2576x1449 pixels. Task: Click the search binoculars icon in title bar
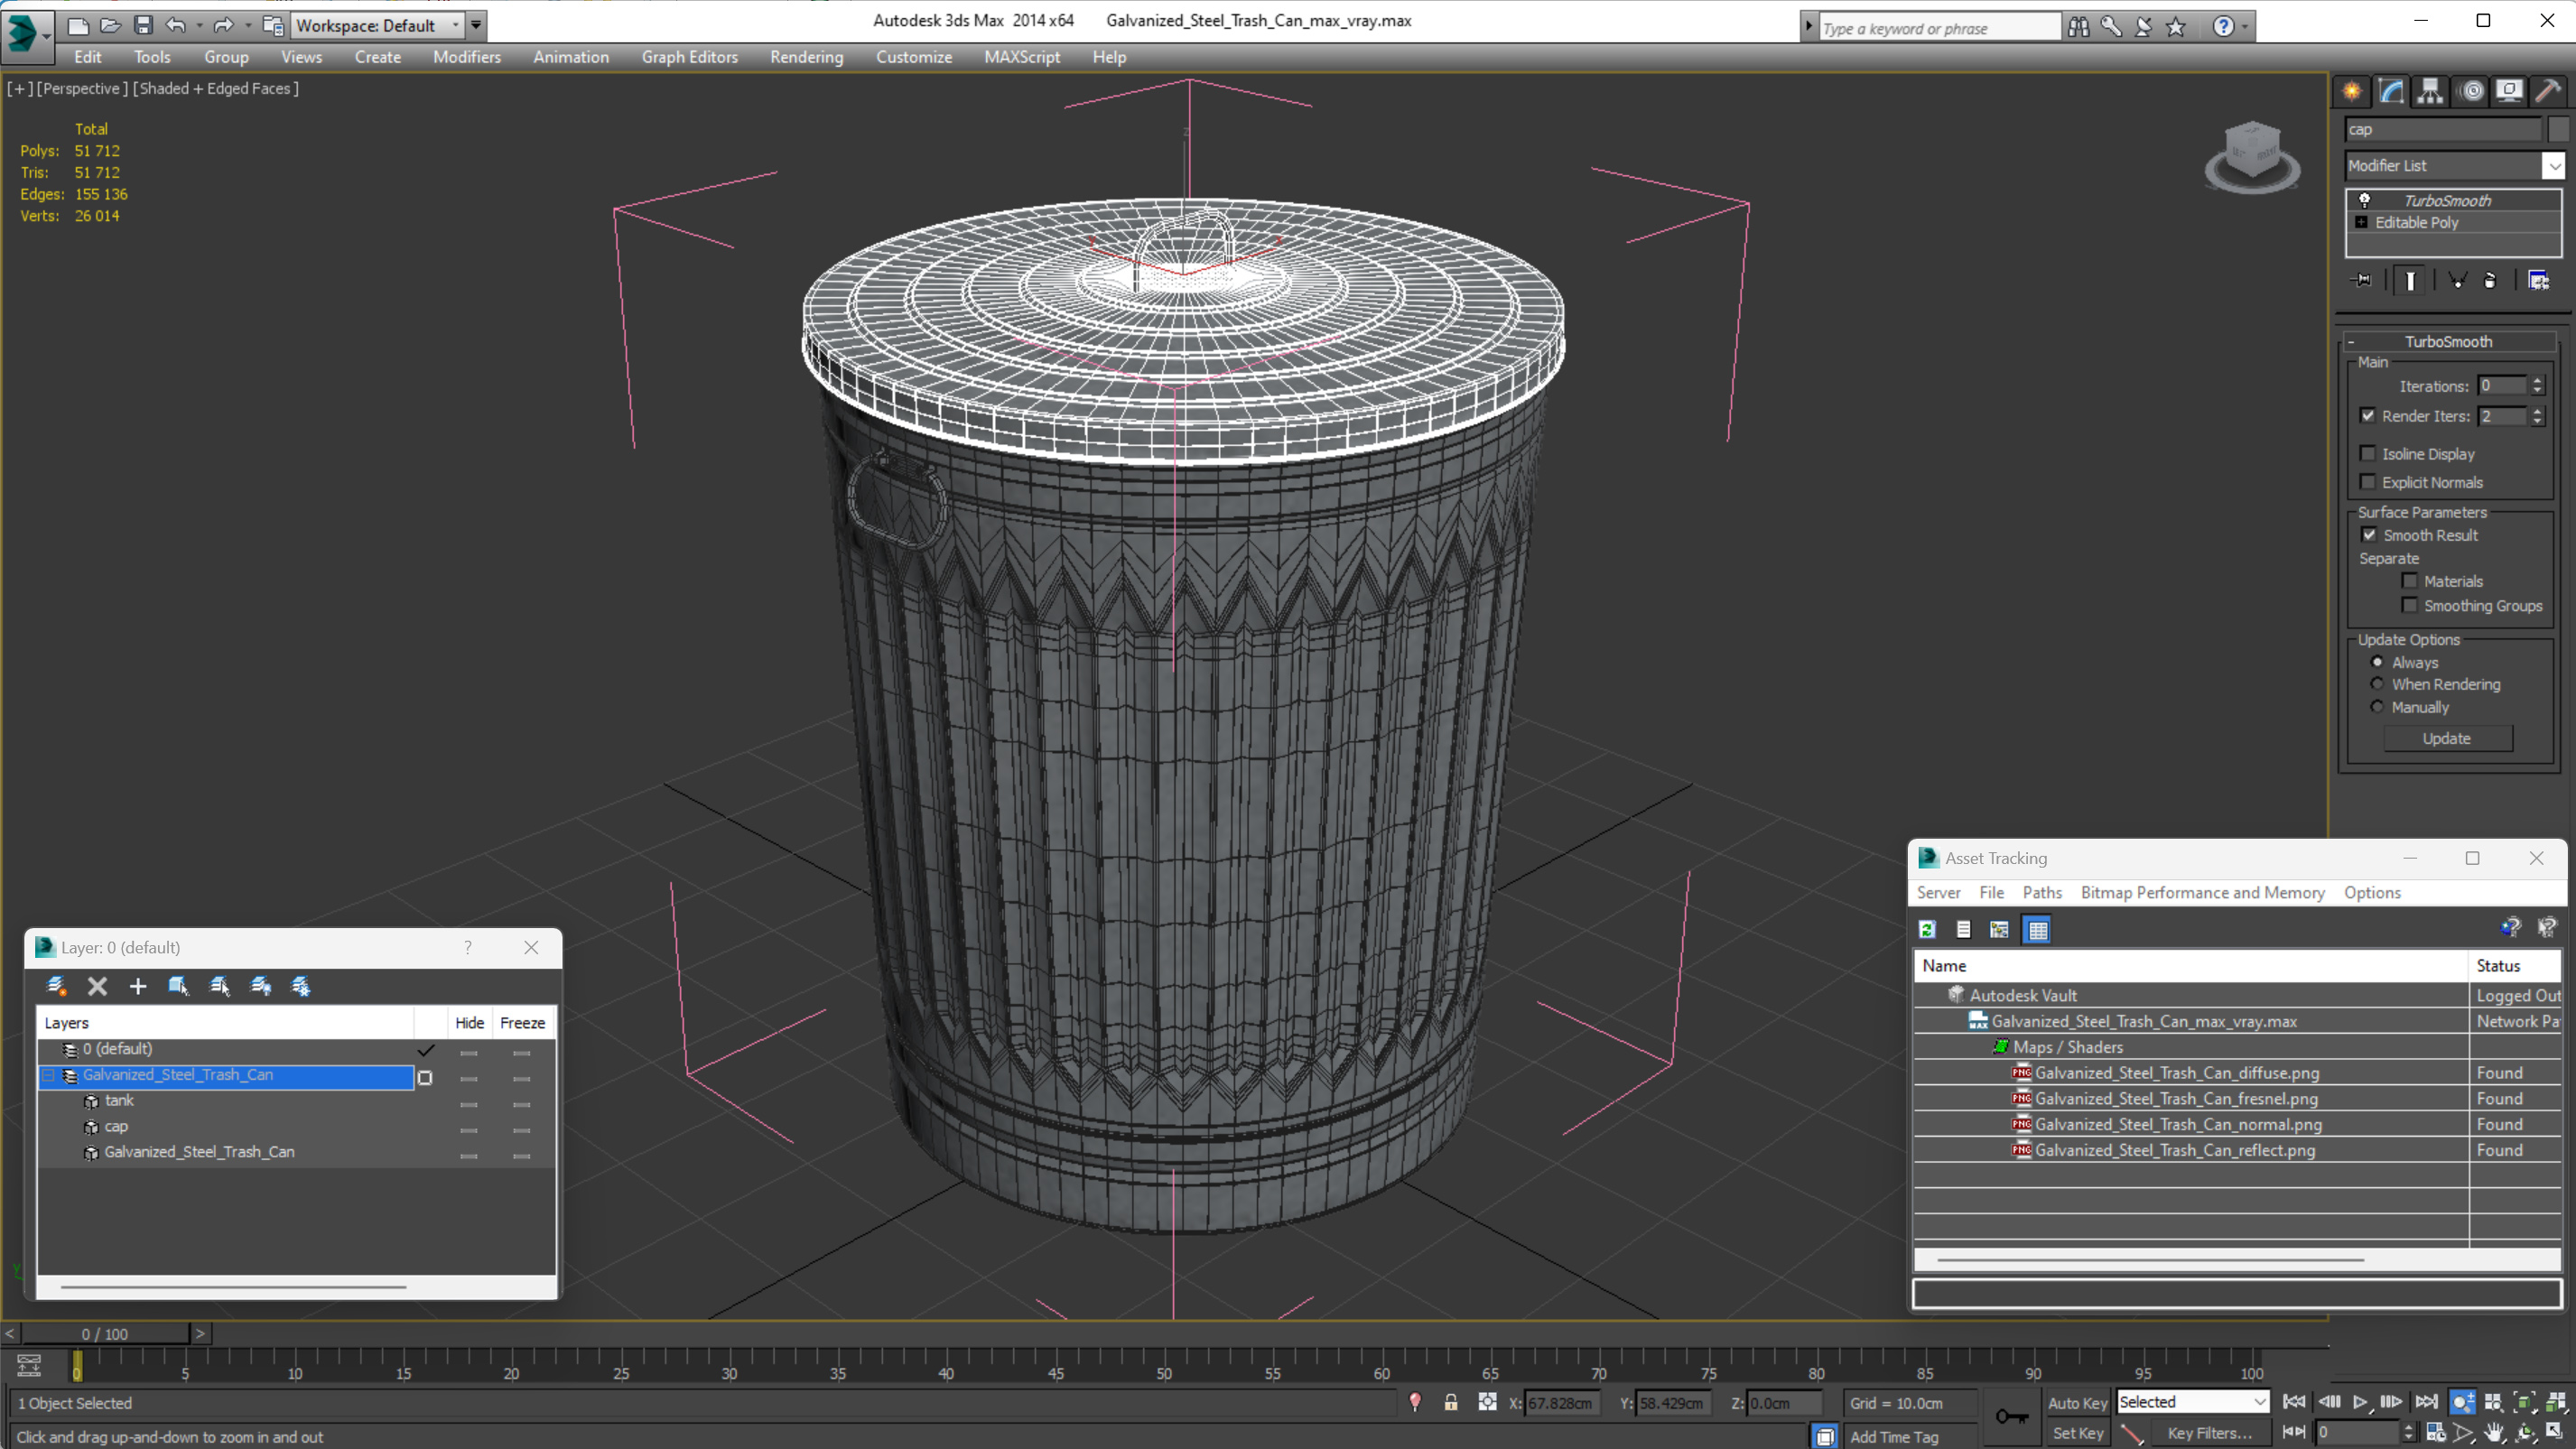coord(2078,27)
